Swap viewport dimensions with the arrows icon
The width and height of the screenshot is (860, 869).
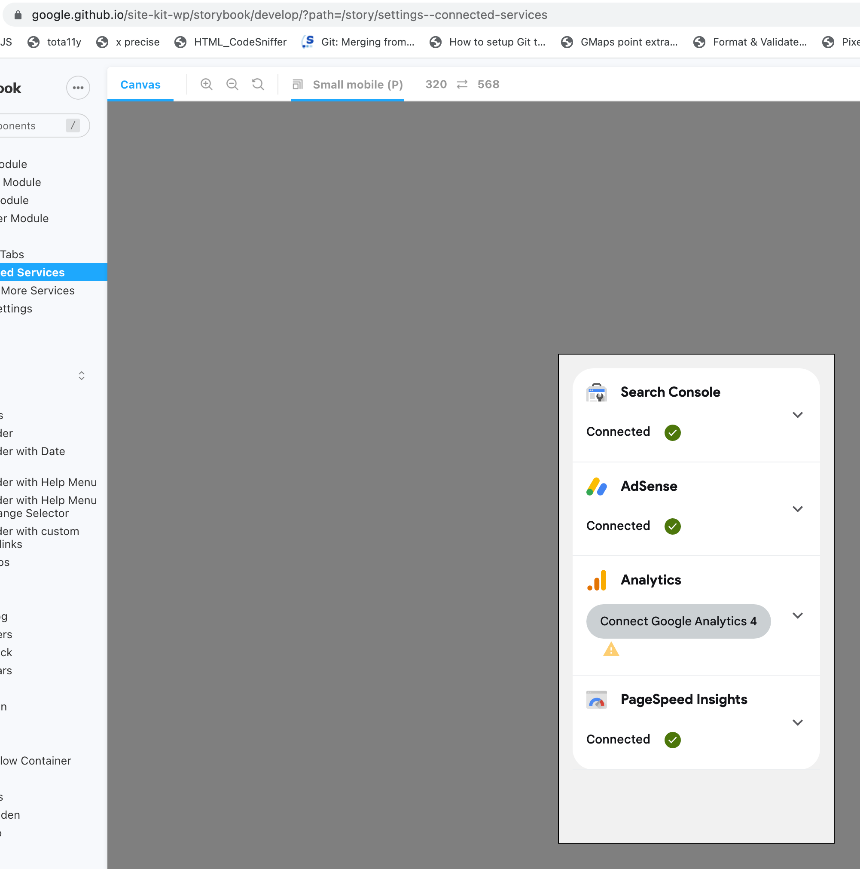click(462, 84)
